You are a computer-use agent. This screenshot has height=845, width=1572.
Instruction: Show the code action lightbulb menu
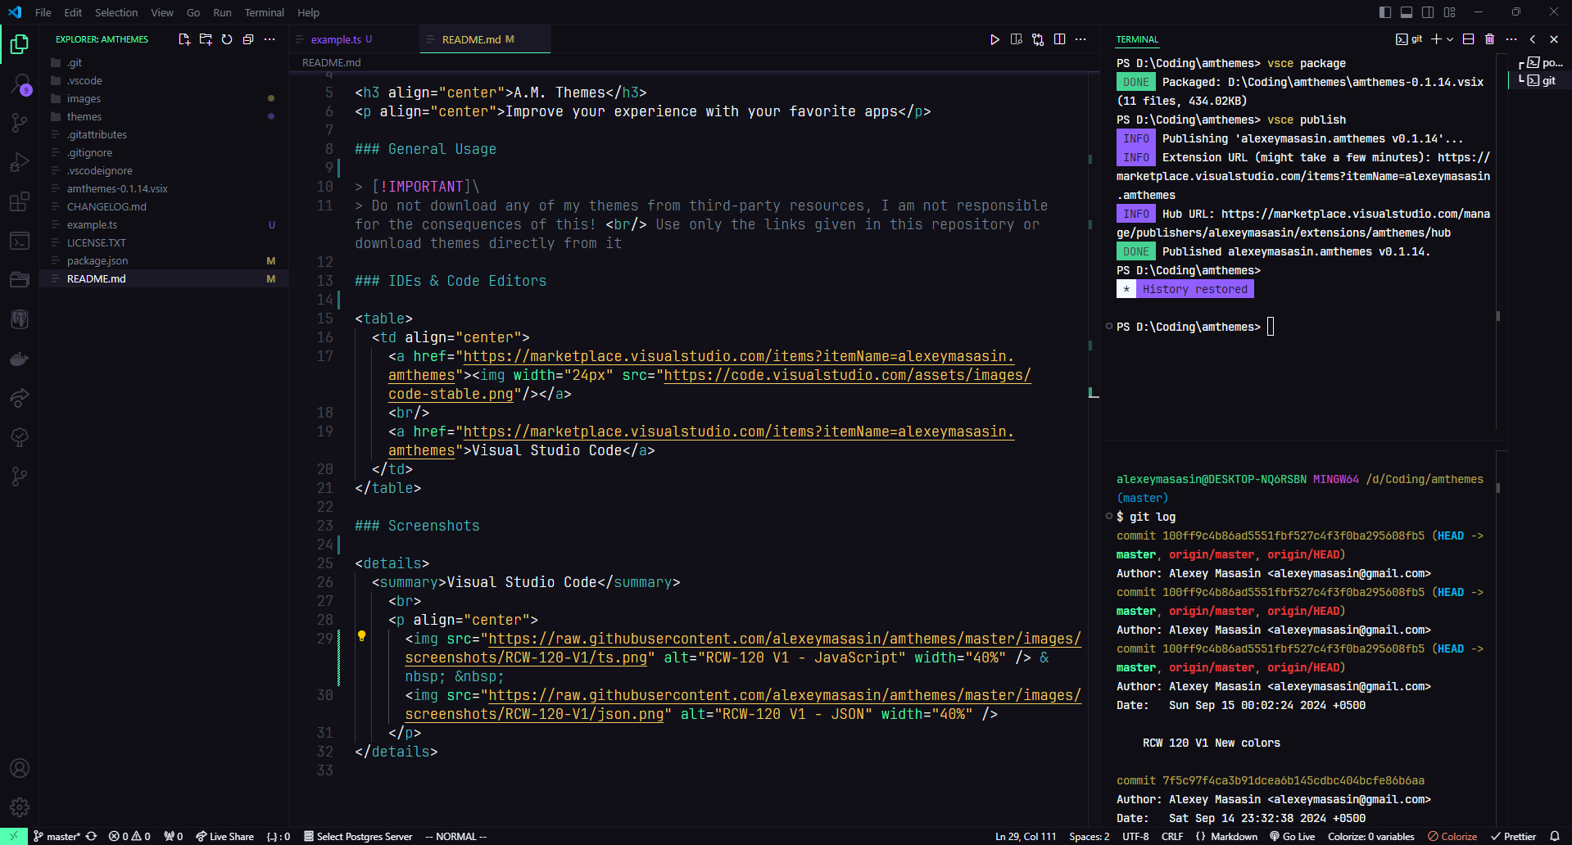coord(361,636)
